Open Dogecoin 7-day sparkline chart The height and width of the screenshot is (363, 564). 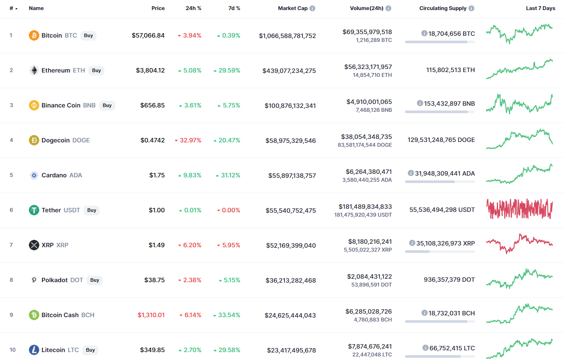tap(519, 139)
